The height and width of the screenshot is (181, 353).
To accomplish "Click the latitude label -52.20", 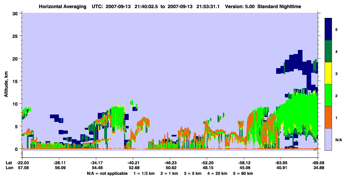I will [207, 163].
